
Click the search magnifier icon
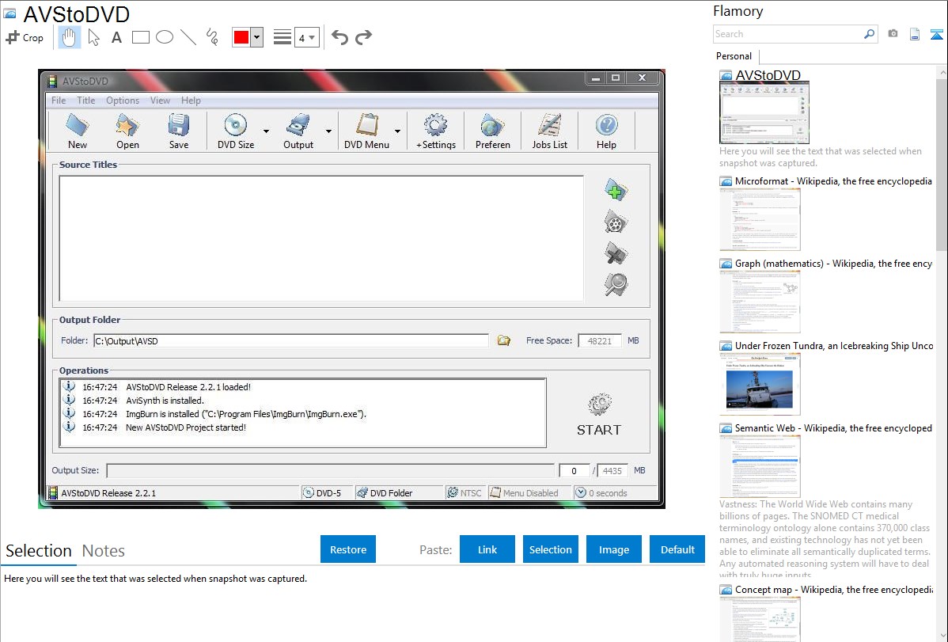[870, 34]
